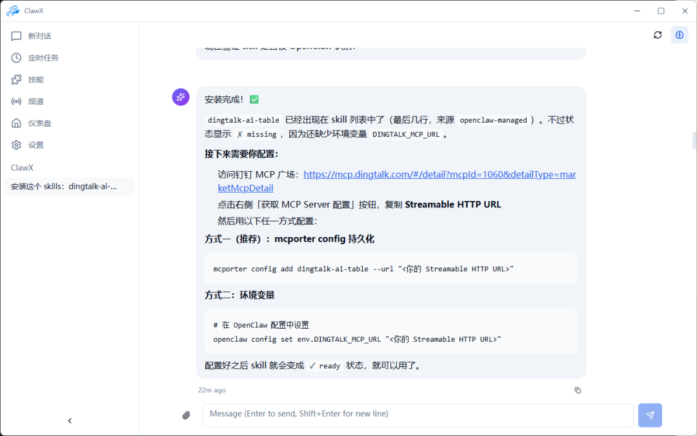Select conversation 安装这个 skills: dingtalk-ai-...

[x=69, y=187]
